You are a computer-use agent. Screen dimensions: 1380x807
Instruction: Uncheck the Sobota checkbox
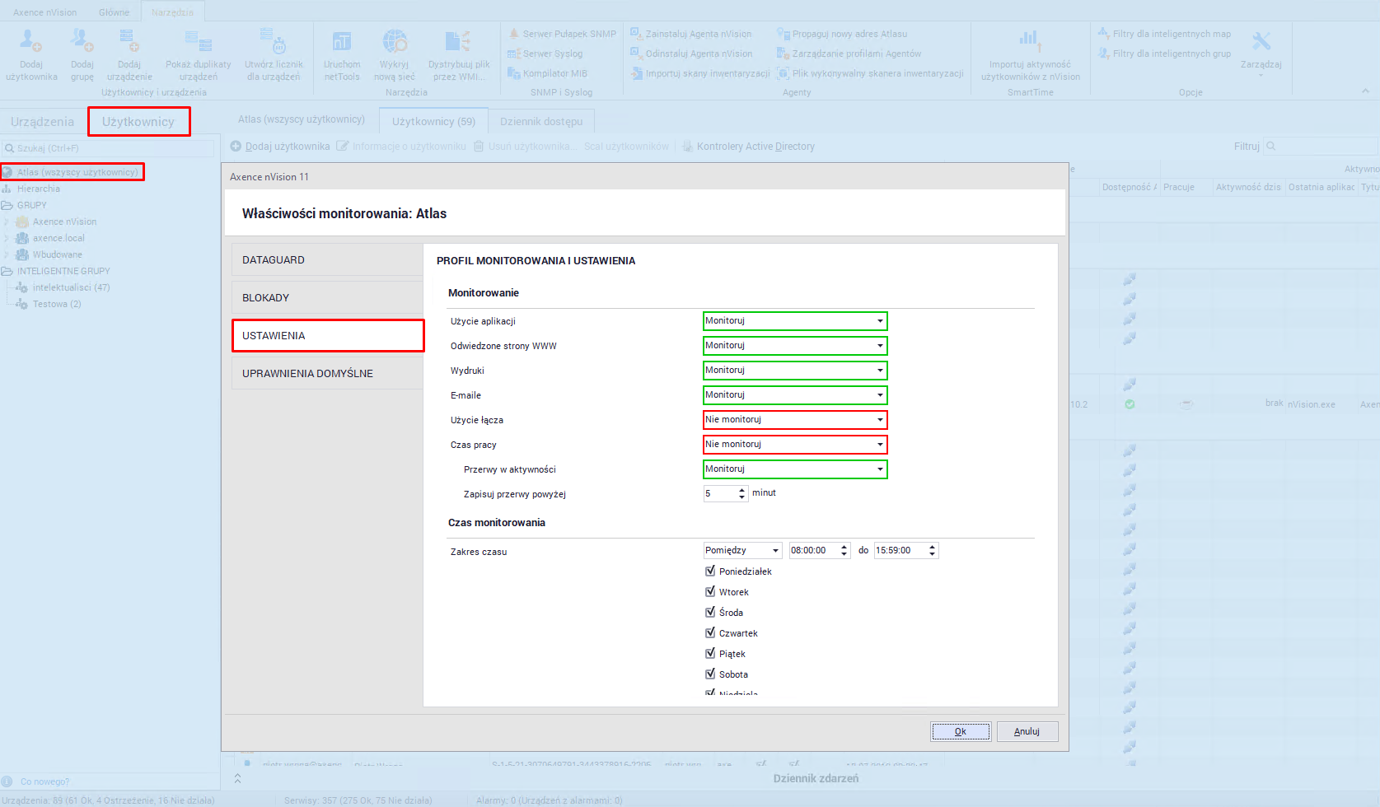tap(710, 674)
